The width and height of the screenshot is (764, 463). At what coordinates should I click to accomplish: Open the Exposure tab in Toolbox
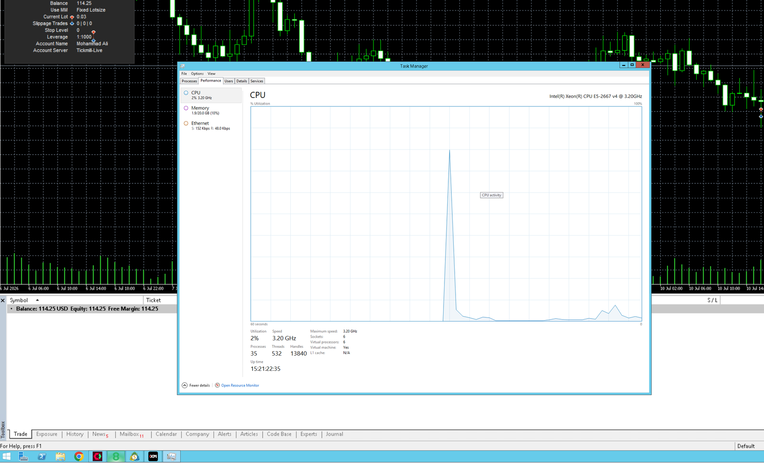coord(47,434)
